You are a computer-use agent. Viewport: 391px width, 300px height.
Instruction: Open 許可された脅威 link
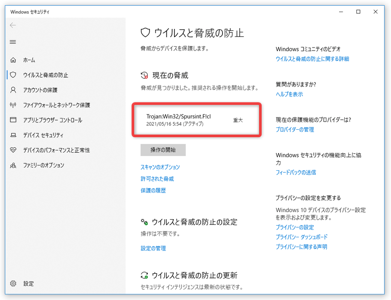157,179
